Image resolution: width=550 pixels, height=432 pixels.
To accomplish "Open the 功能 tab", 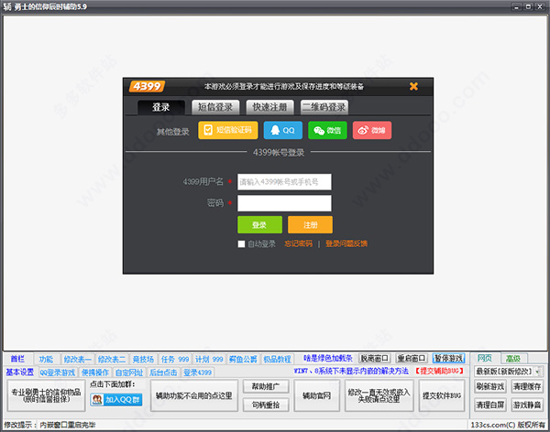I will [47, 360].
